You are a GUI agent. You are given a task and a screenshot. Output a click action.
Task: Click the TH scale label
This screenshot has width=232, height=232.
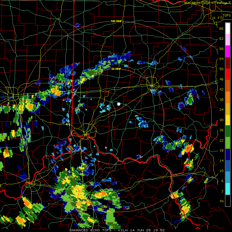pyautogui.click(x=221, y=201)
